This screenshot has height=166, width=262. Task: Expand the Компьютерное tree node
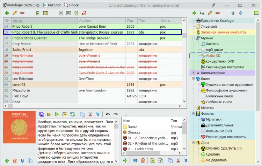pyautogui.click(x=193, y=73)
